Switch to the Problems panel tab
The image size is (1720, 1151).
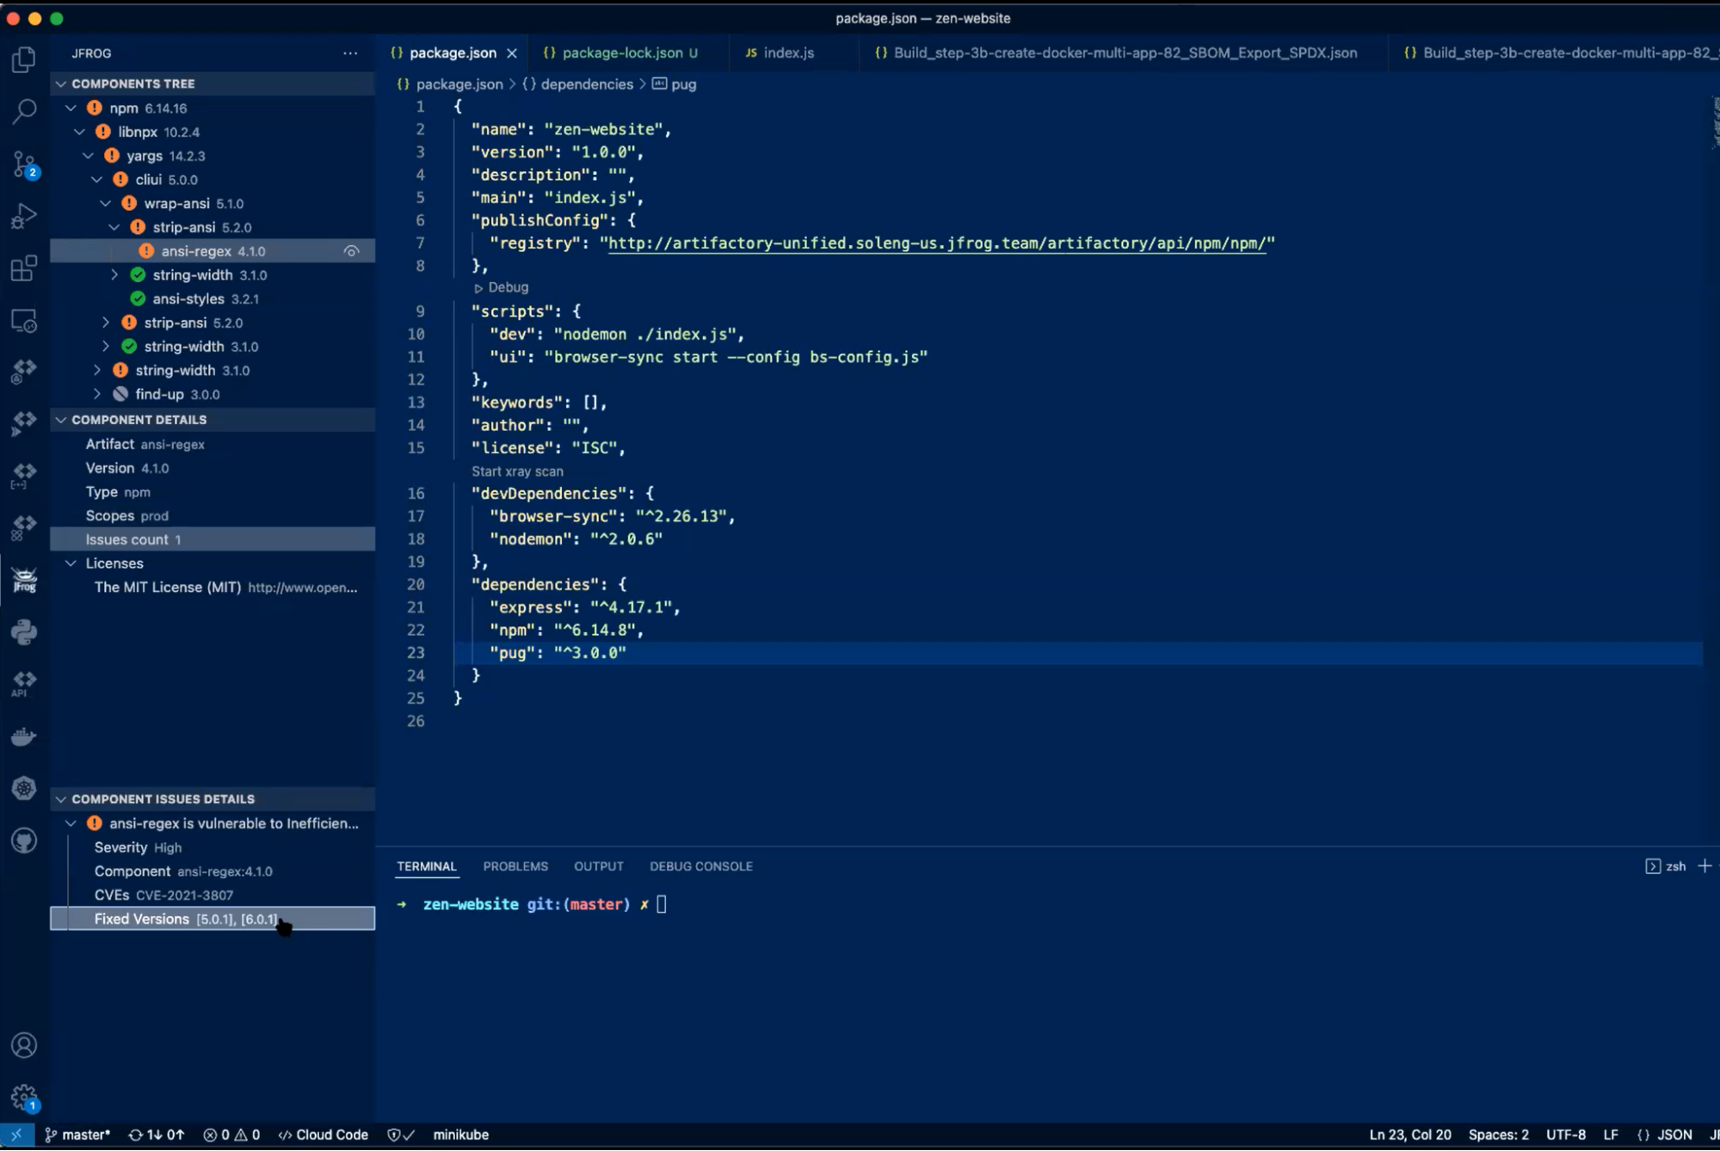coord(515,866)
